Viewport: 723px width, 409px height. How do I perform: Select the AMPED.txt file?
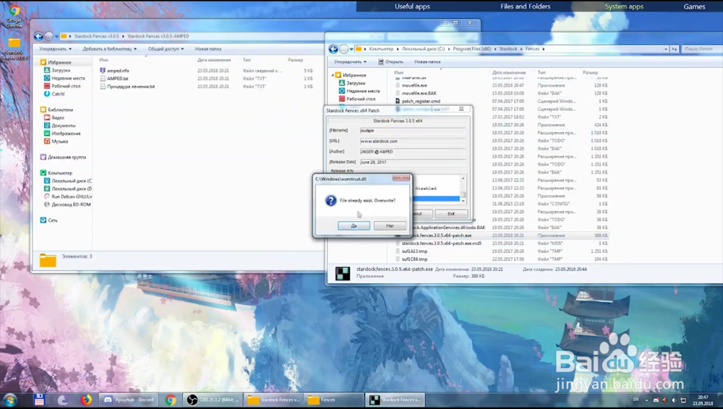[x=118, y=78]
